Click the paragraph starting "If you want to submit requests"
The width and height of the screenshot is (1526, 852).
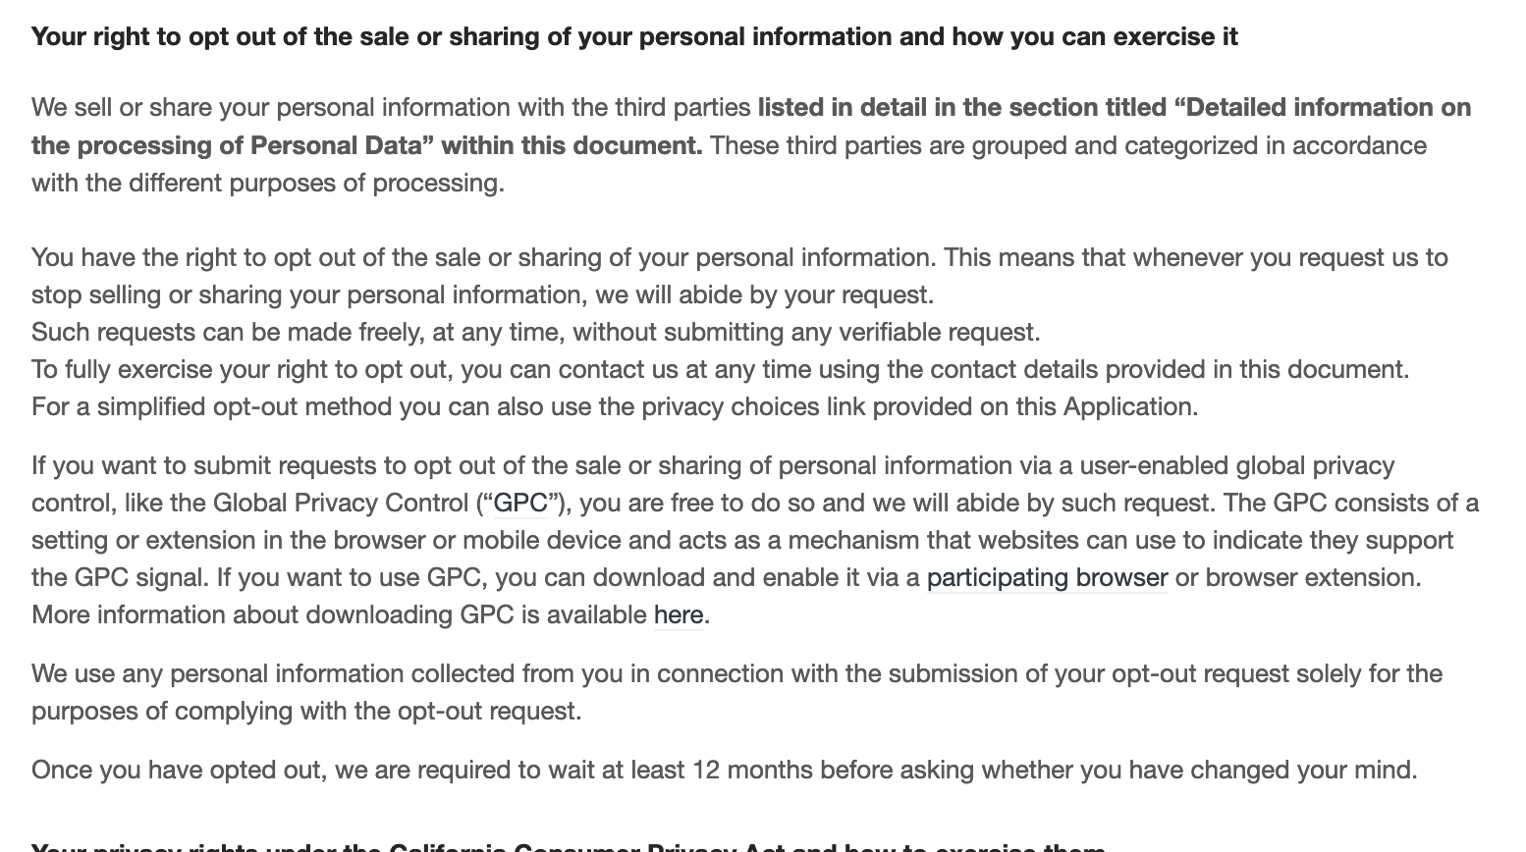(712, 466)
